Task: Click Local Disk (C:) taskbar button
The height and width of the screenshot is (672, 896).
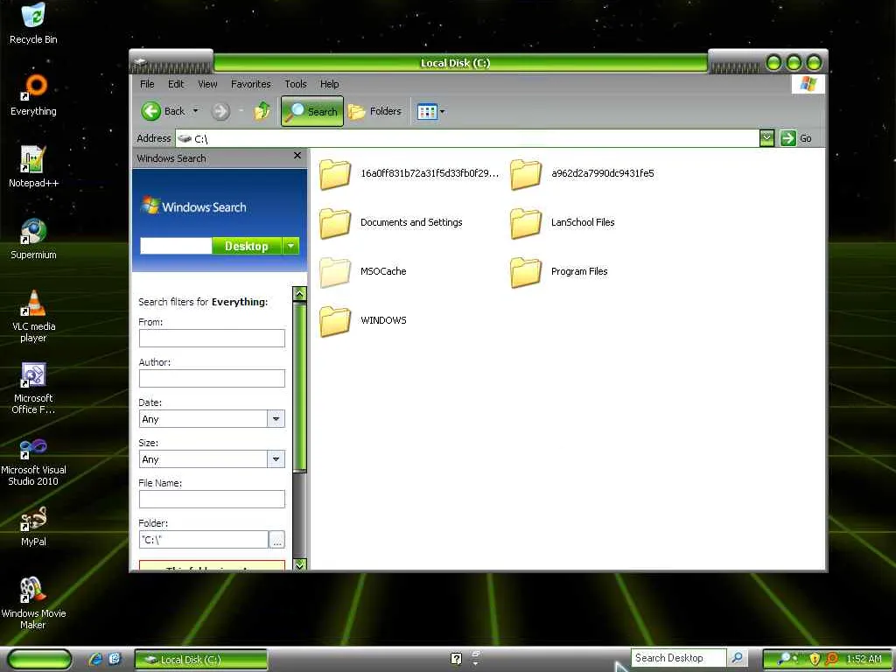Action: tap(200, 660)
